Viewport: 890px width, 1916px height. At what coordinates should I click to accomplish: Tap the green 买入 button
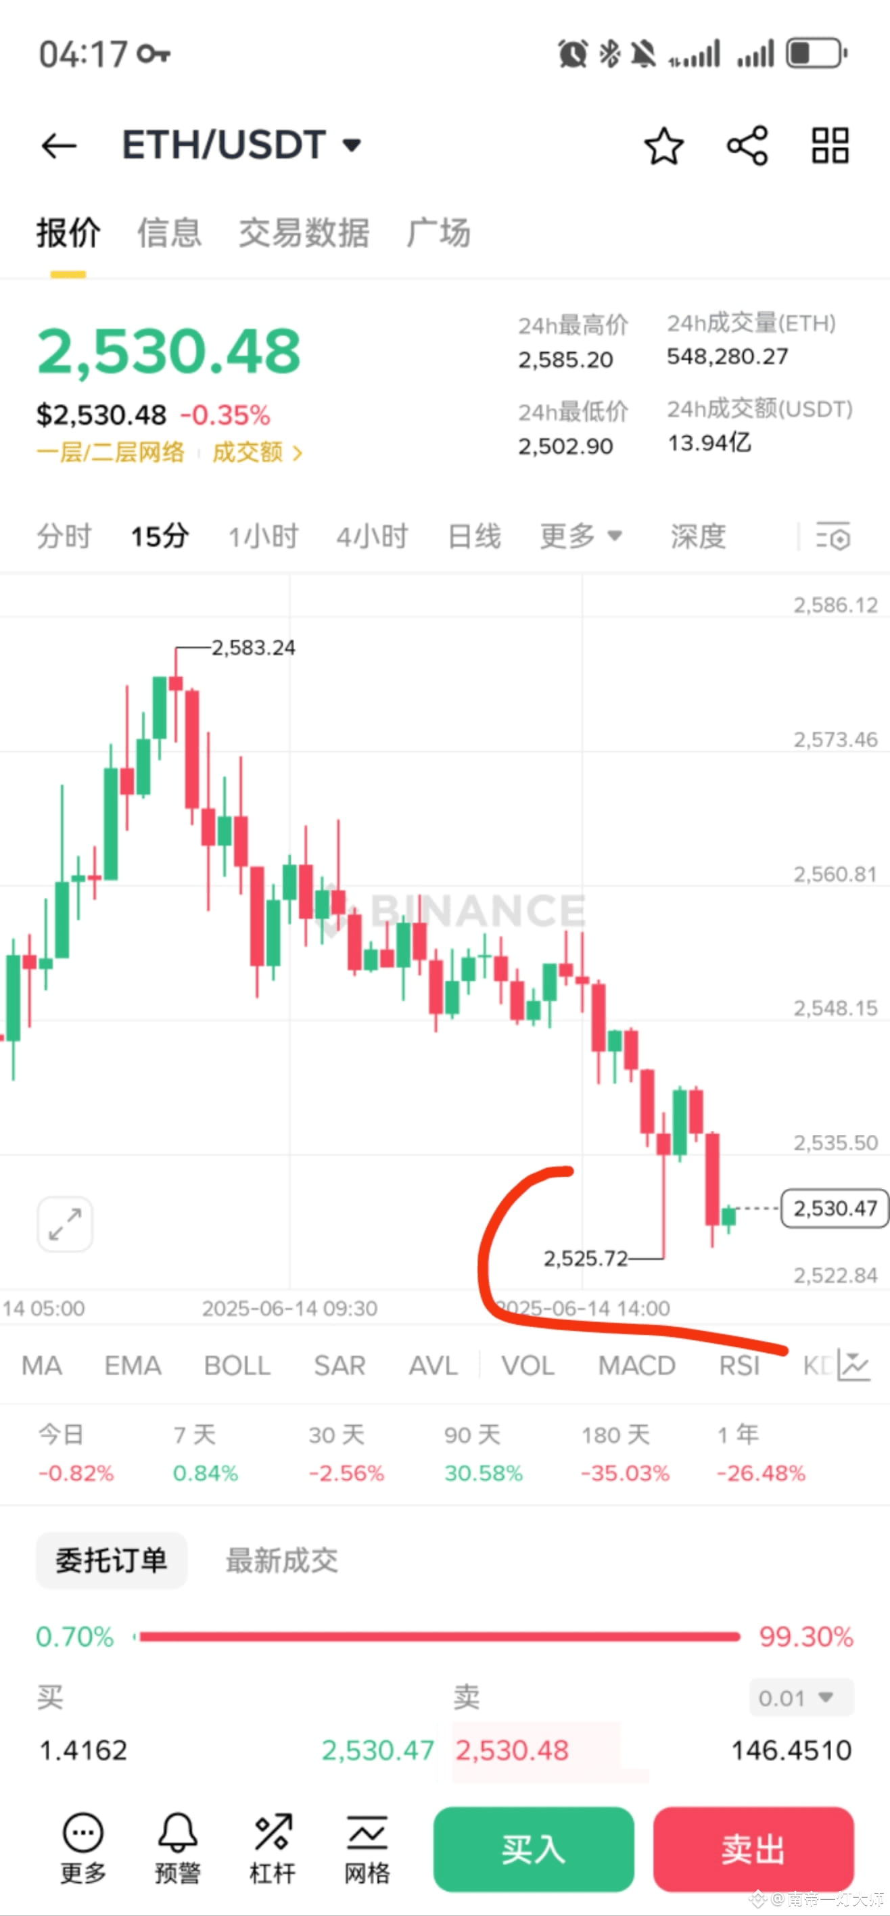533,1849
